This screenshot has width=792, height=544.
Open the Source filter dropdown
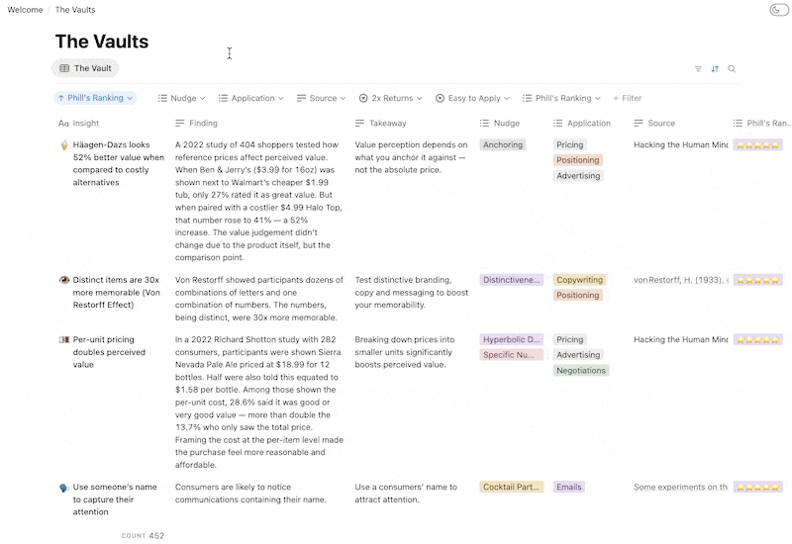[321, 98]
